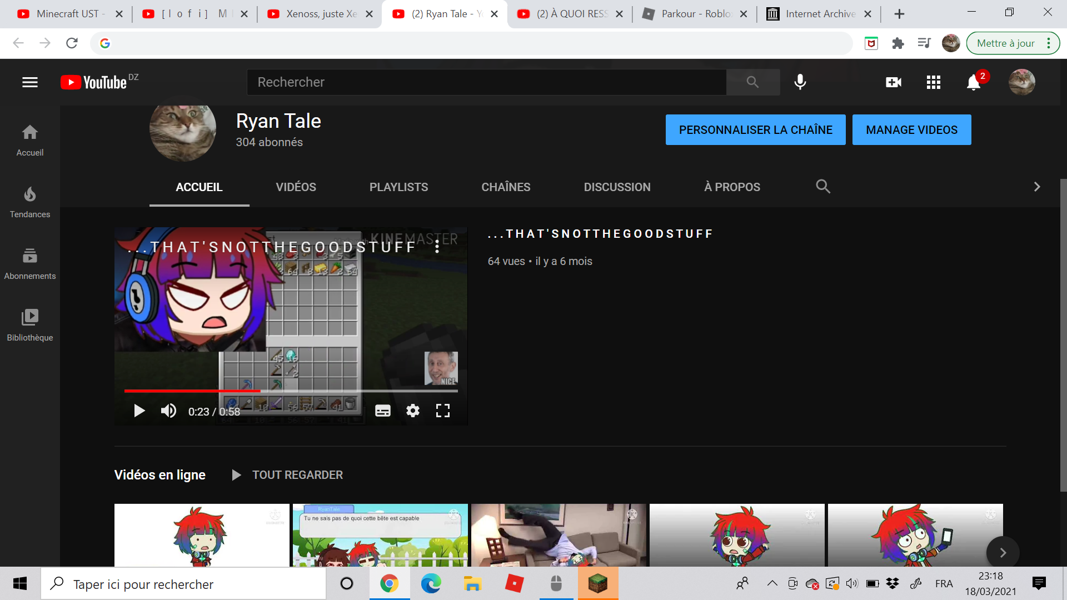Open Minecraft from the taskbar

coord(598,583)
